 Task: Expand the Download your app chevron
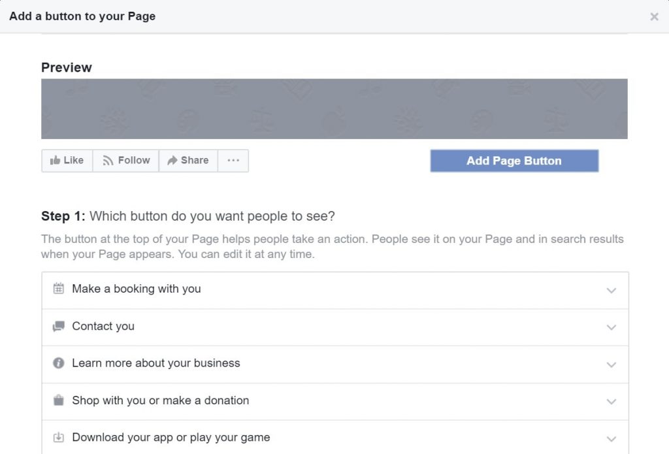coord(612,439)
